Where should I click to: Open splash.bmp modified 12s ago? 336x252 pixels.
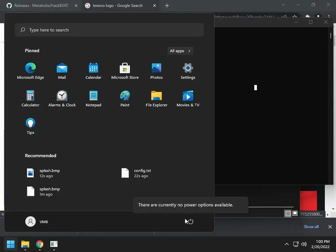click(44, 173)
